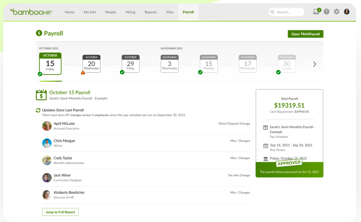The image size is (361, 222).
Task: Click the Jump to Full Report button
Action: [x=60, y=212]
